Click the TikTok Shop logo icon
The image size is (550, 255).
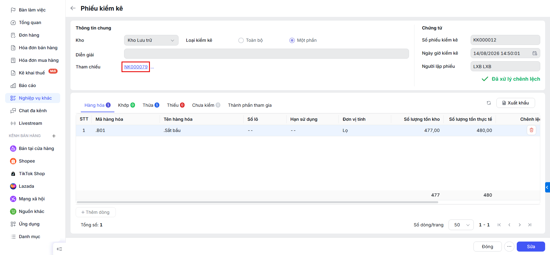(13, 174)
